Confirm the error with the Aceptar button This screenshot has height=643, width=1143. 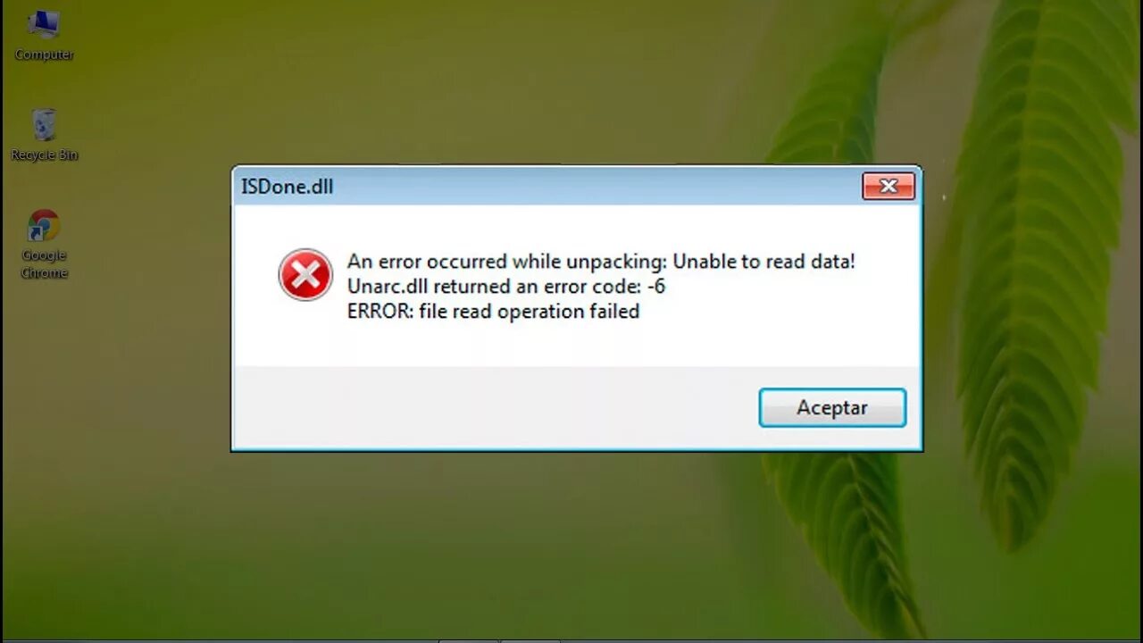832,408
